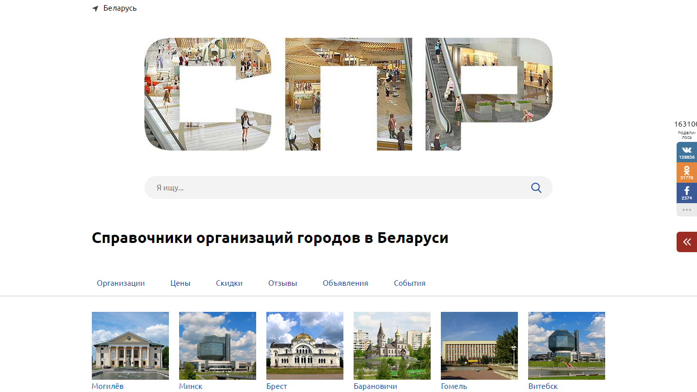
Task: Open the Барановичи text link
Action: coord(376,386)
